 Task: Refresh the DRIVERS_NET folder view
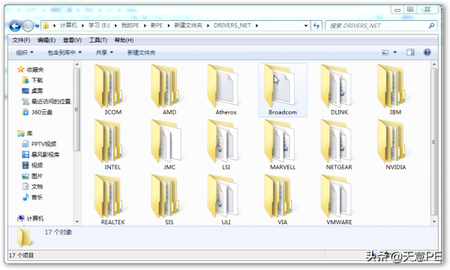316,25
